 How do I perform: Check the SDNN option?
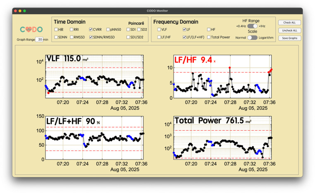click(x=56, y=37)
